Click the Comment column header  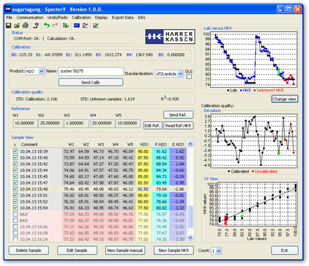tap(29, 144)
